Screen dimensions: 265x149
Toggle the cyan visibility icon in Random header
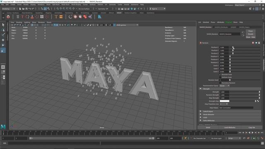(x=256, y=43)
